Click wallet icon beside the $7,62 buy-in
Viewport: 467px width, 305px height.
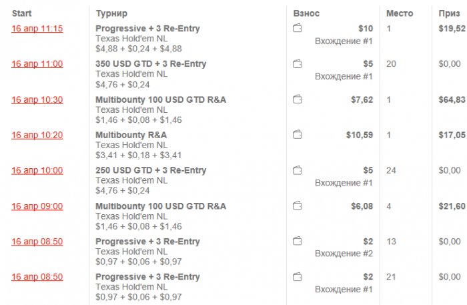tap(298, 99)
